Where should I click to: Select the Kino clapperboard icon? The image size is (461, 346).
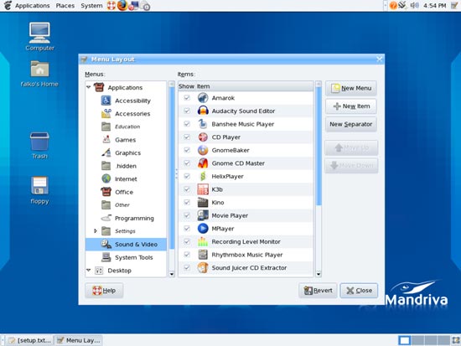203,202
